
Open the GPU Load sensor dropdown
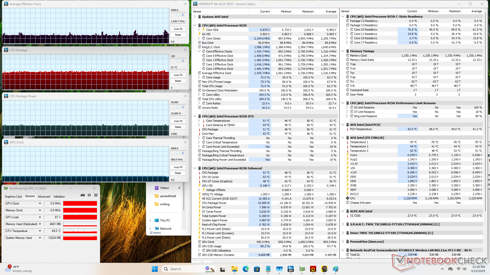pyautogui.click(x=40, y=217)
